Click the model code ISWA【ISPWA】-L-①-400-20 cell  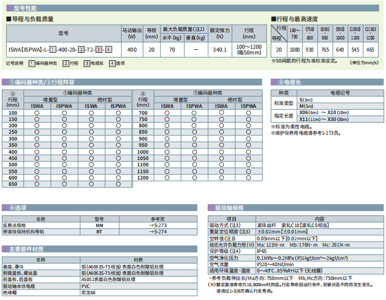point(64,50)
